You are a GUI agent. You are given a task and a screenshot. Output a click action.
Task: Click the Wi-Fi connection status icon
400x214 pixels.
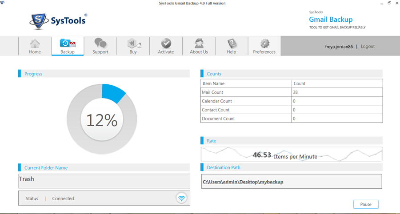point(181,198)
